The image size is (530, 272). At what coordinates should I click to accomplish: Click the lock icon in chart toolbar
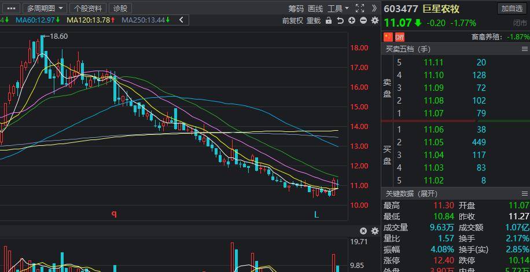point(329,20)
